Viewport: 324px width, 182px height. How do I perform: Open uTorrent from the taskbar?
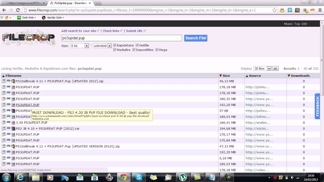(183, 177)
